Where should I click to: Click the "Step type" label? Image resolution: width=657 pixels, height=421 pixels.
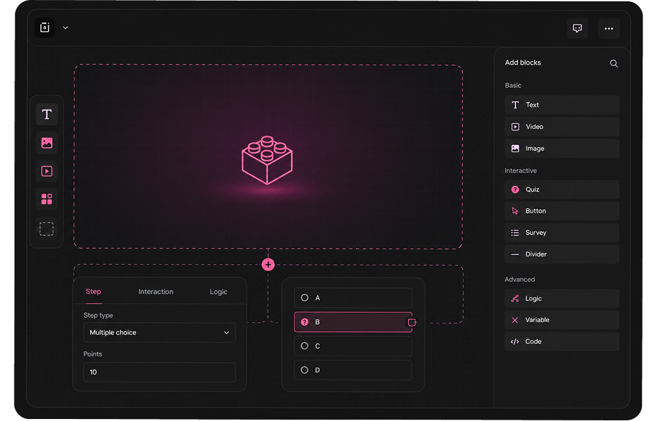click(98, 316)
